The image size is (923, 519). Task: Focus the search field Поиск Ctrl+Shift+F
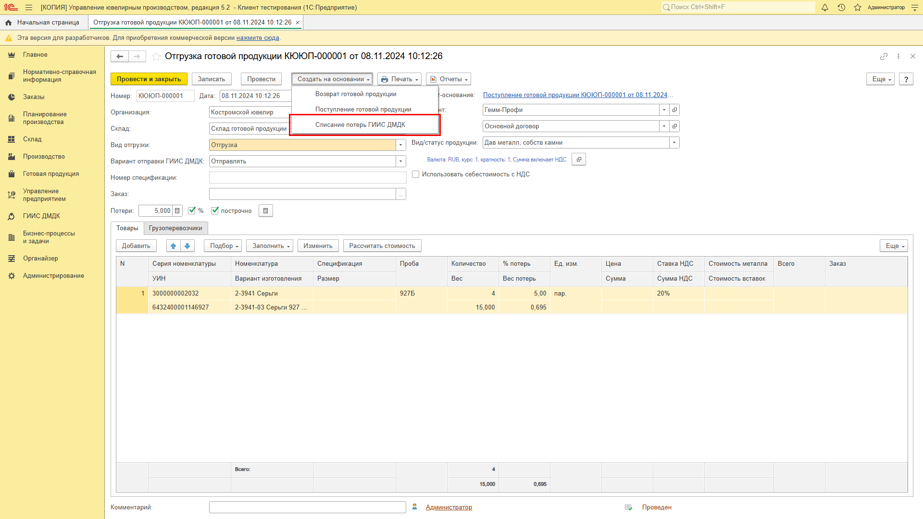[x=738, y=7]
